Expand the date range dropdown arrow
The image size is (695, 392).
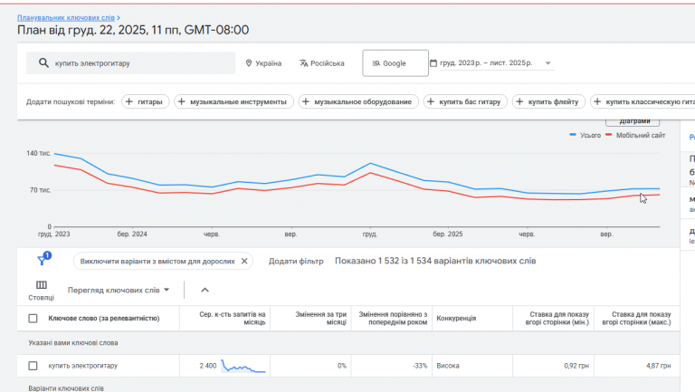click(x=547, y=63)
